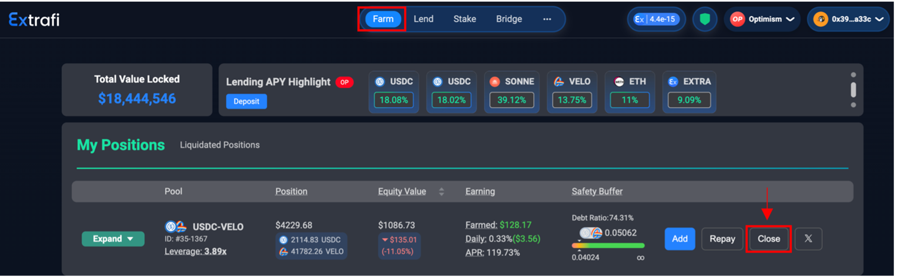Click the Optimism OP logo icon

coord(737,19)
